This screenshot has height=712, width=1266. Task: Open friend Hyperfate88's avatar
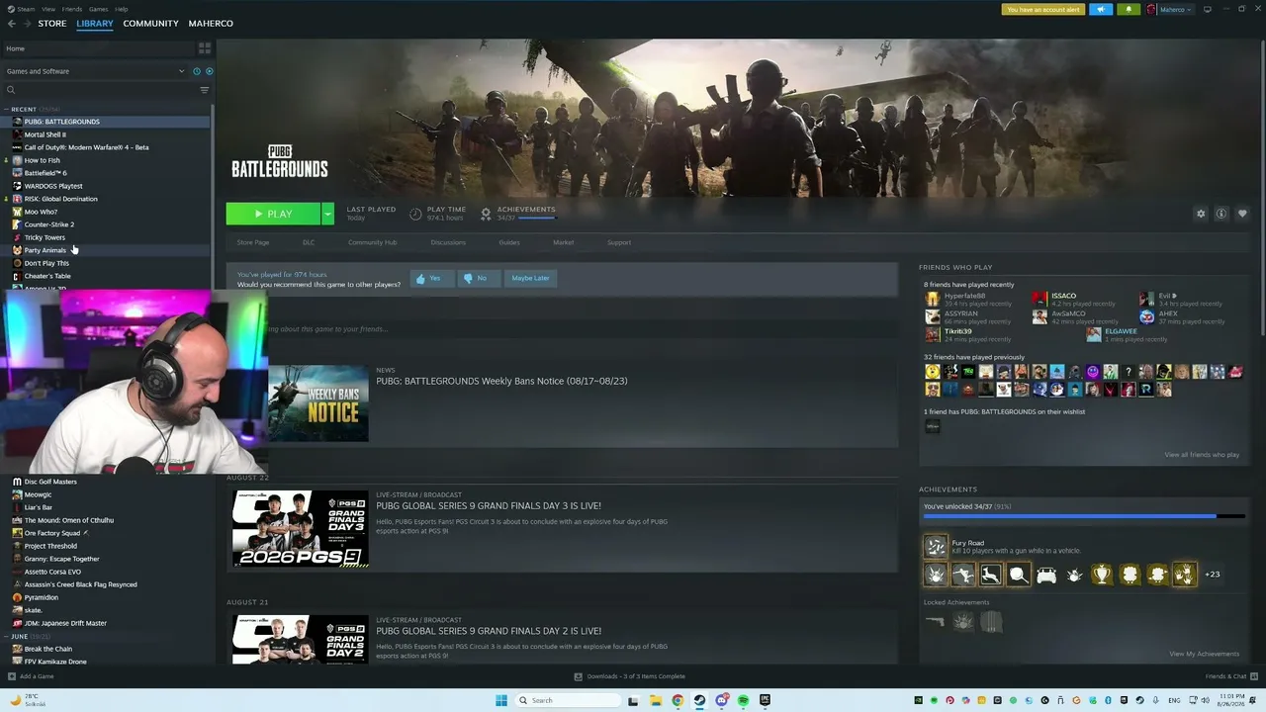[x=933, y=299]
